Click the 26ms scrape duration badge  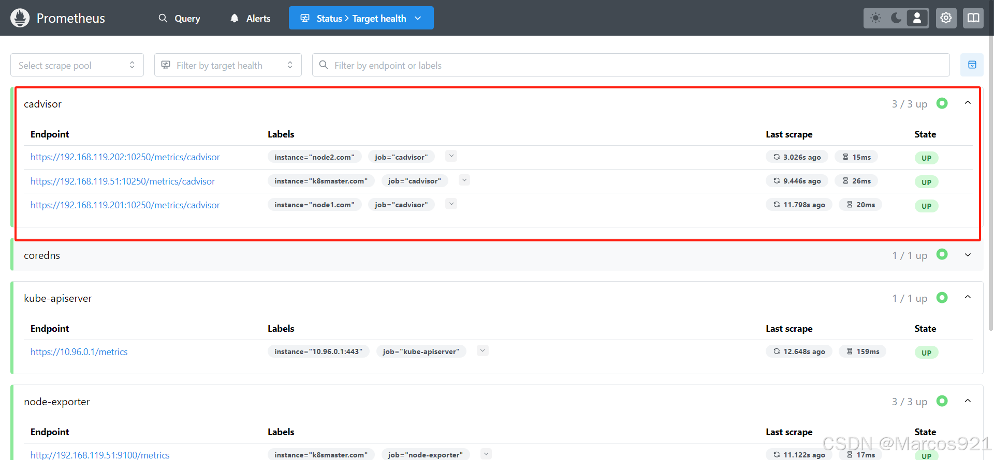(x=856, y=181)
